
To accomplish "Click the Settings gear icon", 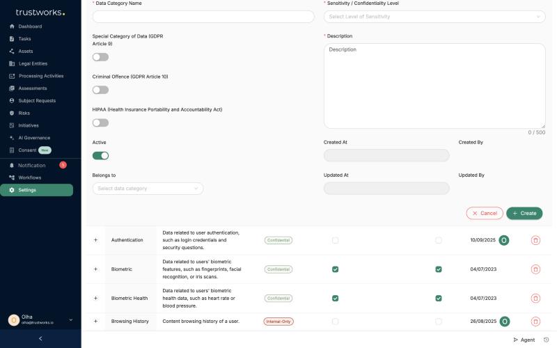I will [x=12, y=190].
